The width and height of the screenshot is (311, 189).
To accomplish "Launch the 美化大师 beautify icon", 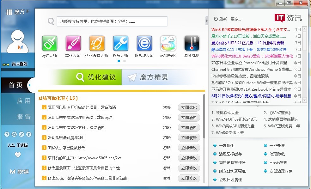I will (x=73, y=44).
